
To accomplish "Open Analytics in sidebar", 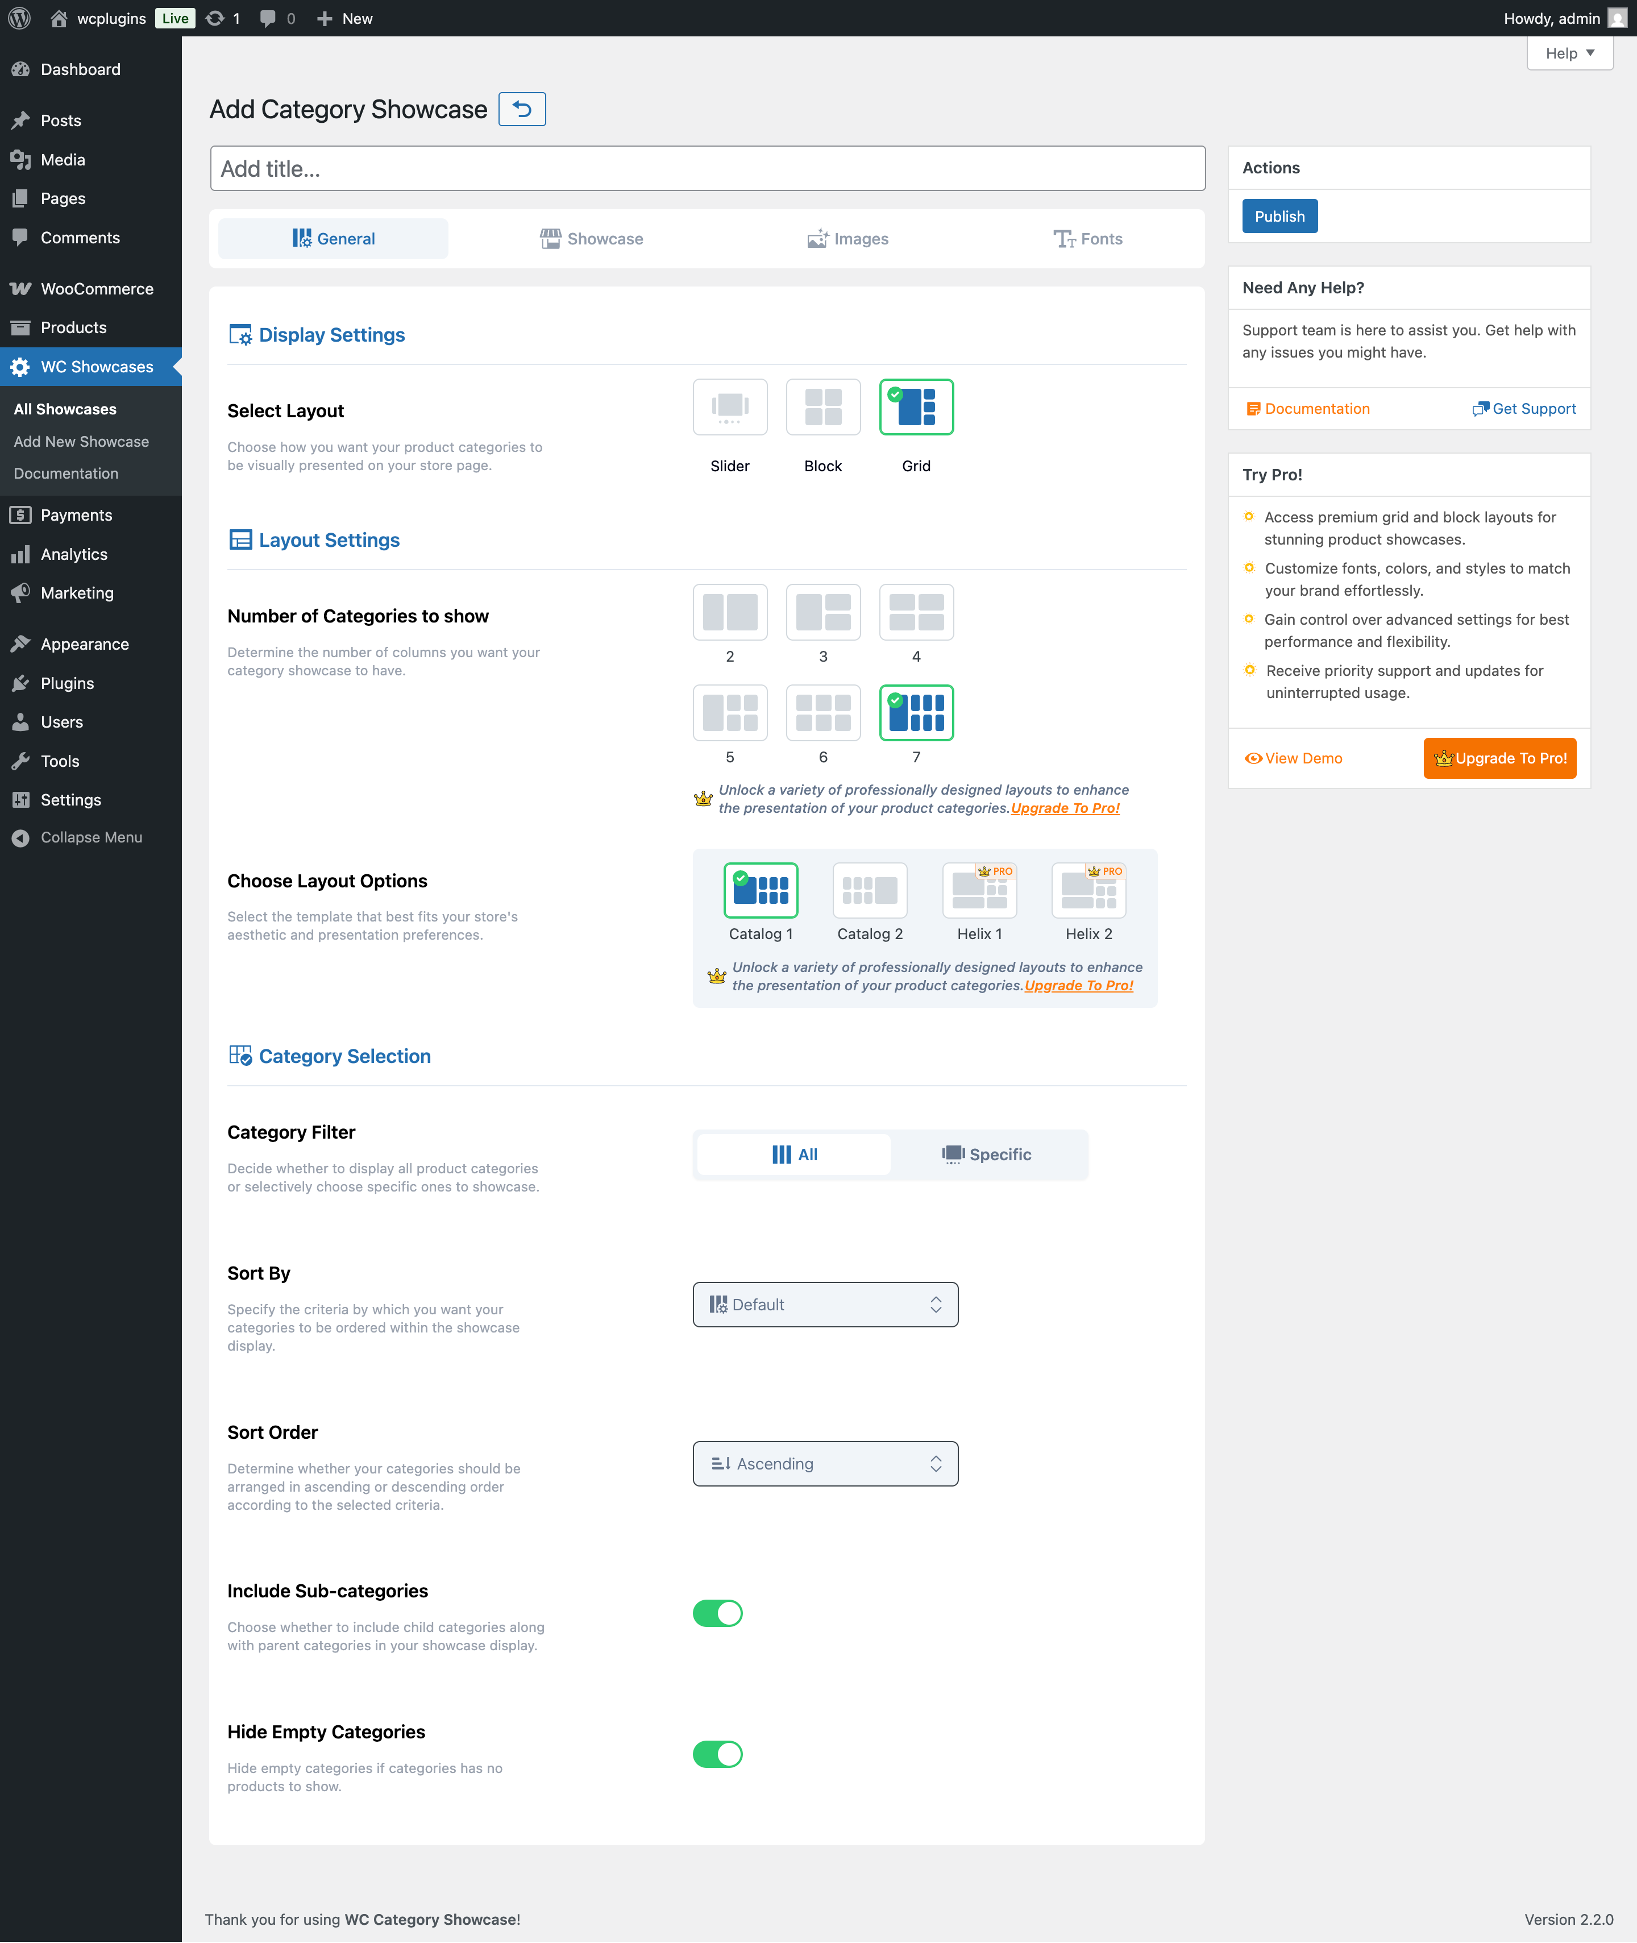I will point(91,554).
